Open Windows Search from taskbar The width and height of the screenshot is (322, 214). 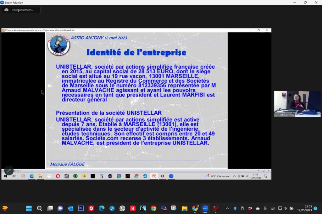click(39, 208)
